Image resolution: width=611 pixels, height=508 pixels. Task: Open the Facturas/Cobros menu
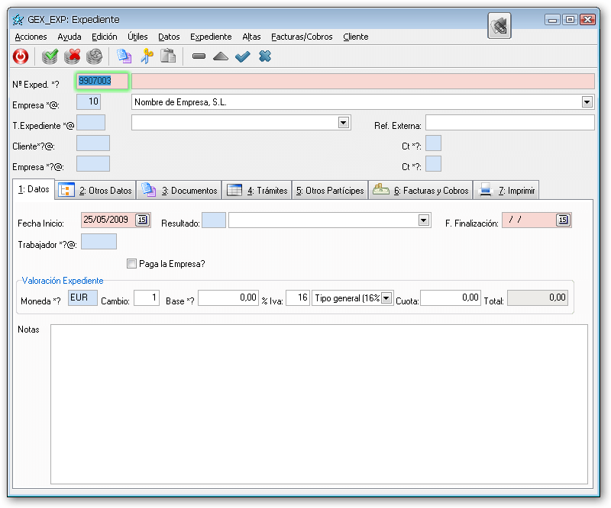302,37
